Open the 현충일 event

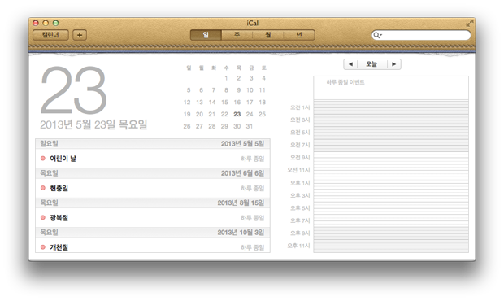(x=153, y=188)
